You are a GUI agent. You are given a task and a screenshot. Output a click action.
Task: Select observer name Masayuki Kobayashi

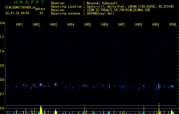tap(102, 3)
